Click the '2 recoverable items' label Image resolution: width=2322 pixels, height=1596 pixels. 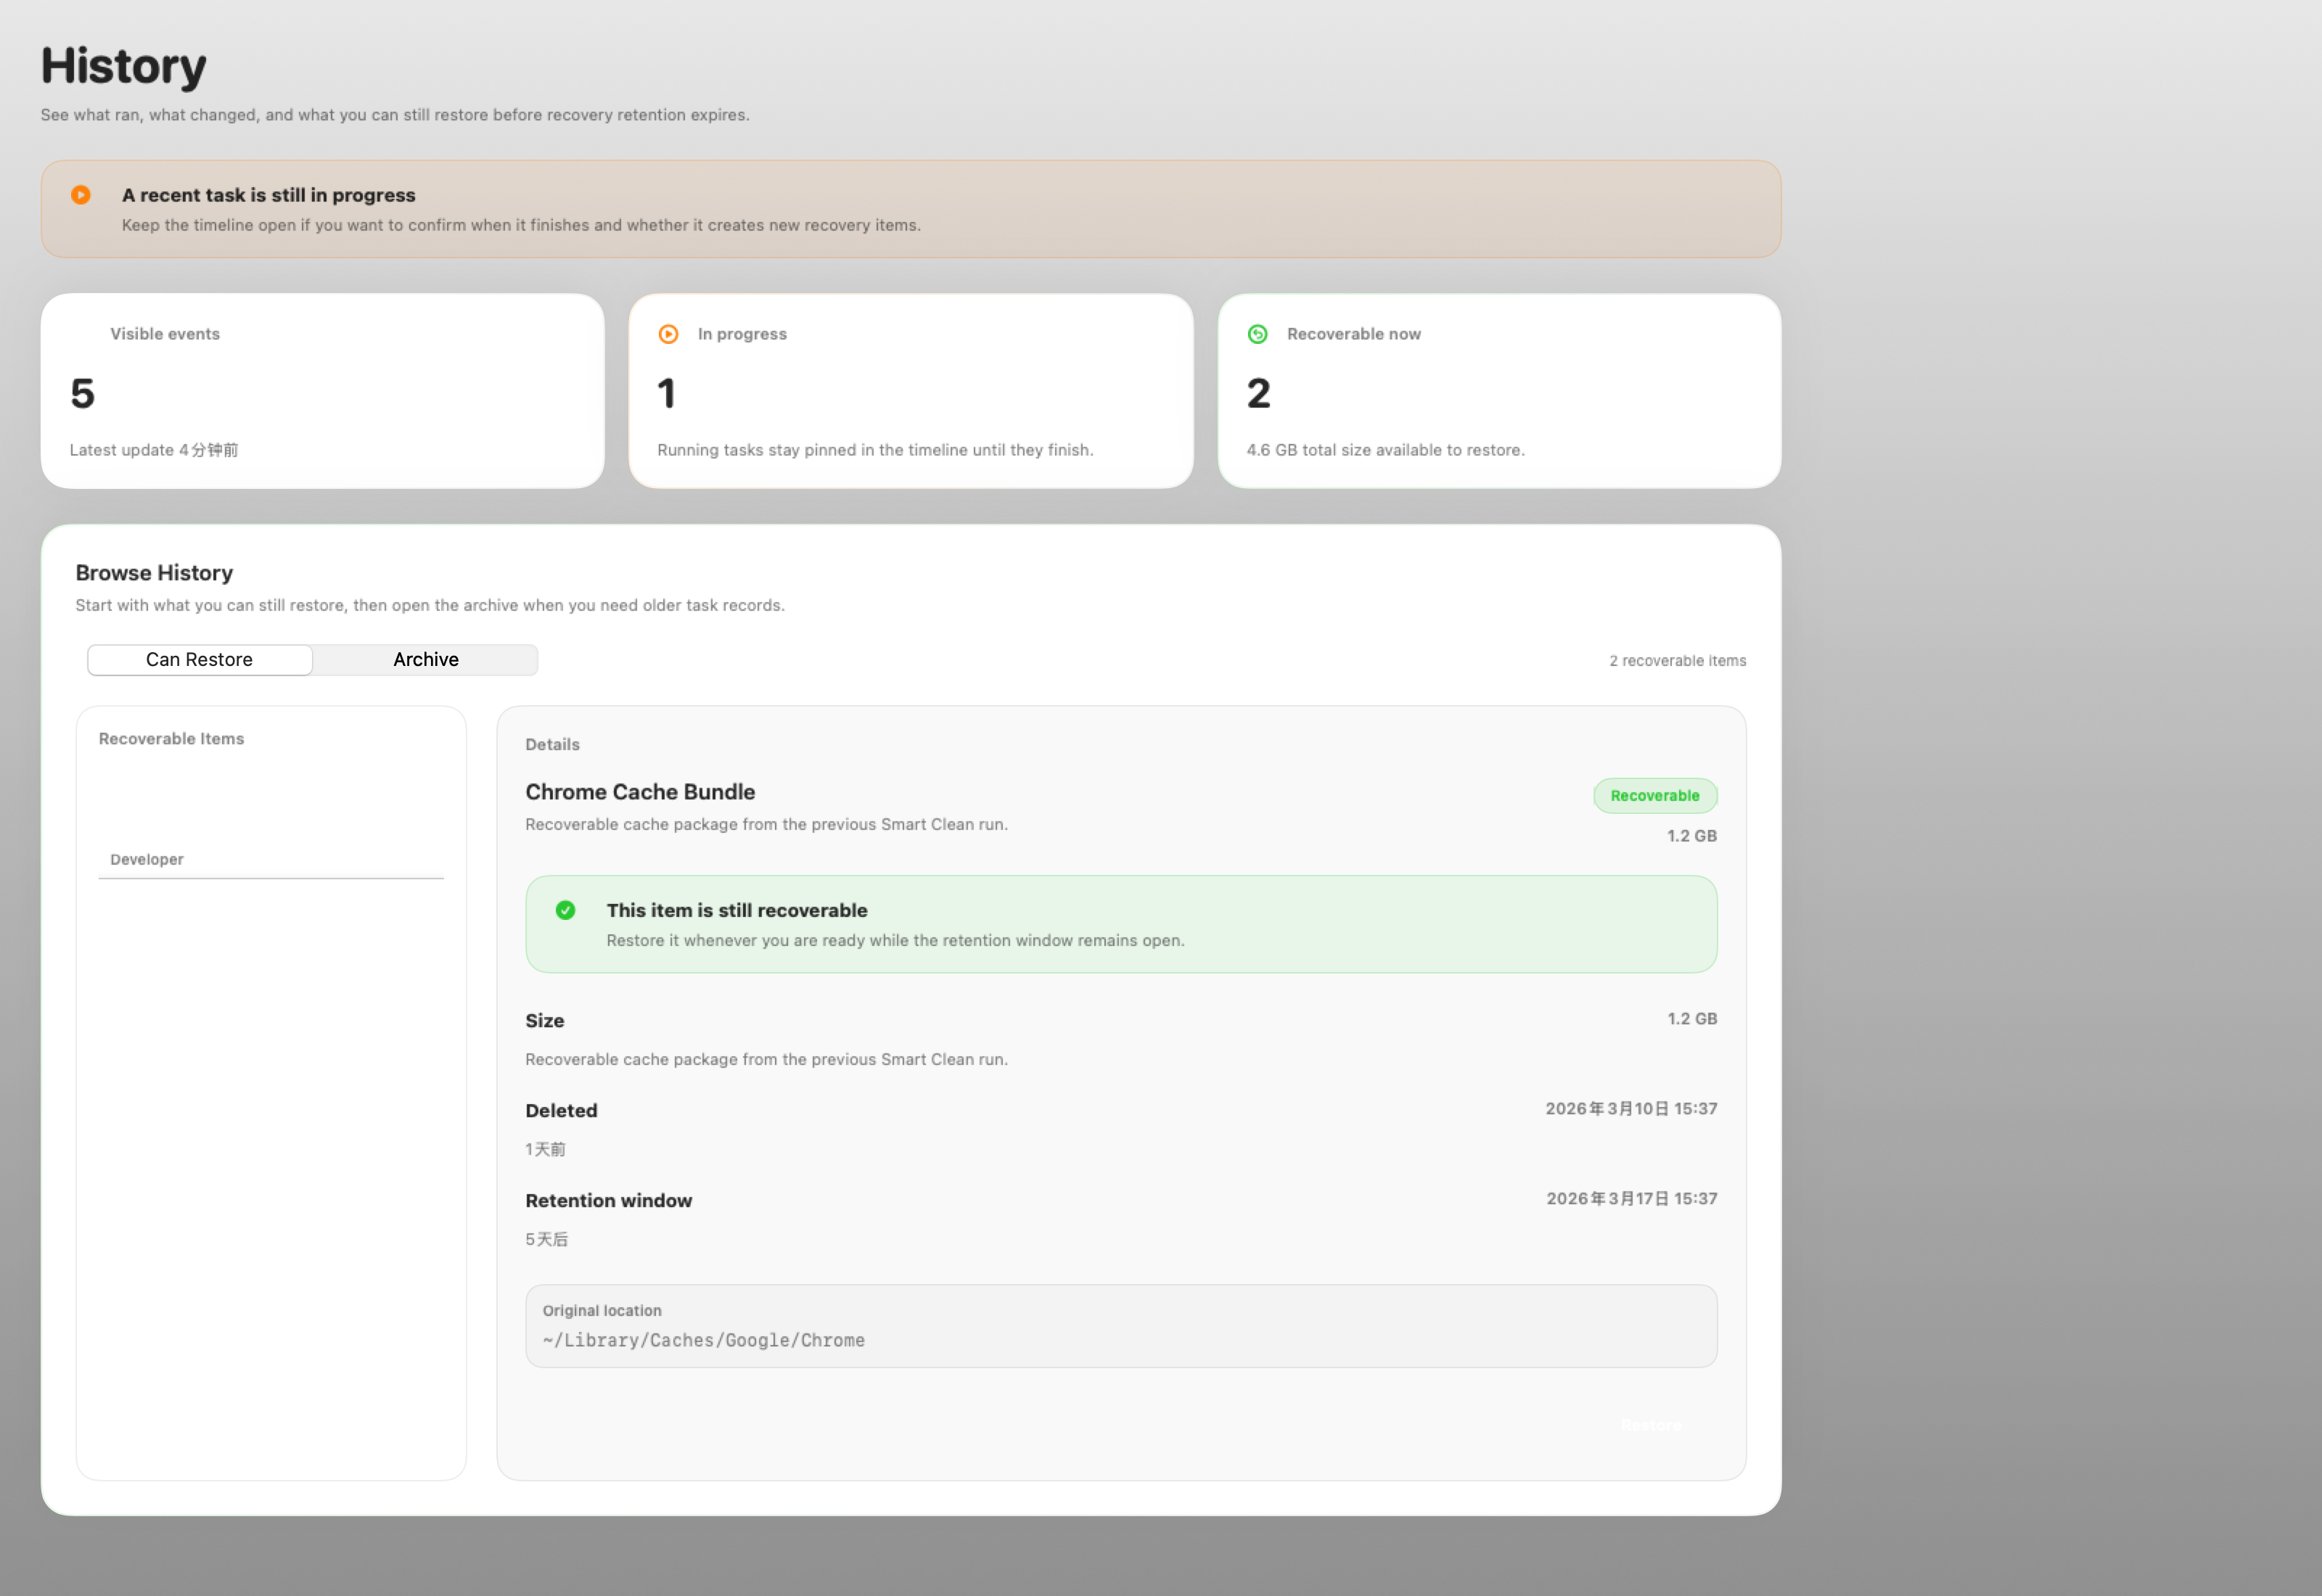tap(1677, 661)
